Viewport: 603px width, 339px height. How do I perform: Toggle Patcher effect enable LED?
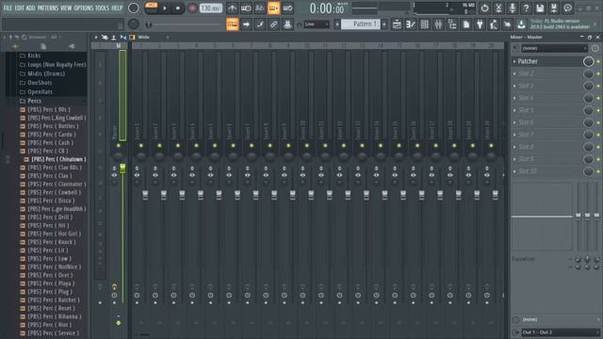coord(598,61)
